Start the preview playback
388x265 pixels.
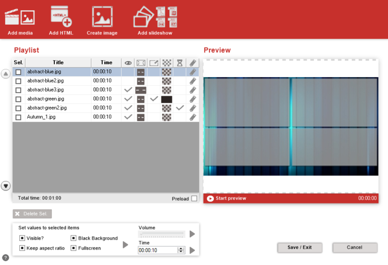pyautogui.click(x=226, y=199)
